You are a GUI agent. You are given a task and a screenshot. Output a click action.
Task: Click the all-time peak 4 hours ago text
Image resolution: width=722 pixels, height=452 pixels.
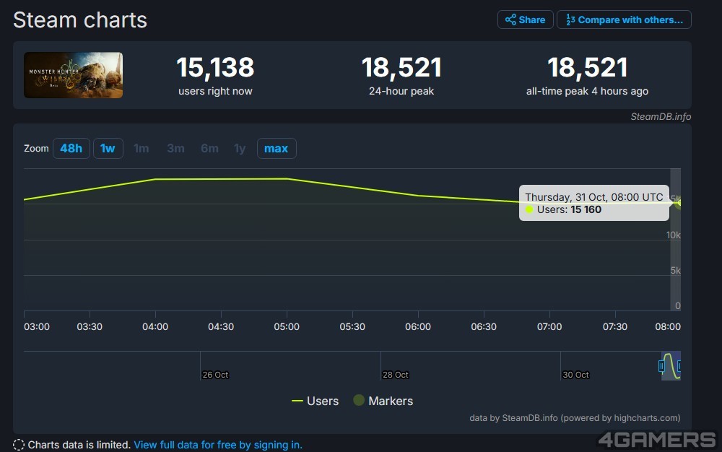tap(587, 91)
